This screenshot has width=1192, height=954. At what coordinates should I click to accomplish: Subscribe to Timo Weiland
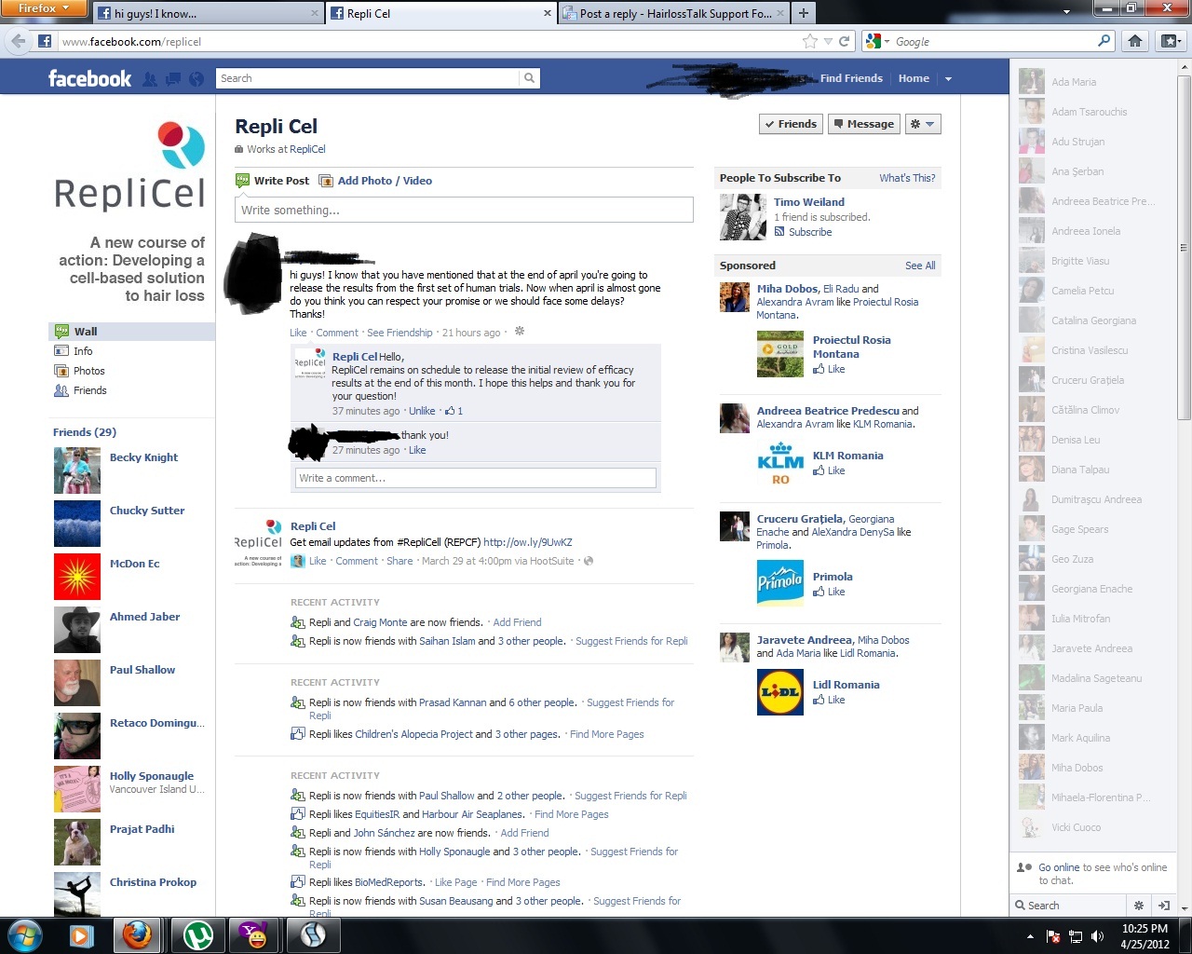[809, 232]
